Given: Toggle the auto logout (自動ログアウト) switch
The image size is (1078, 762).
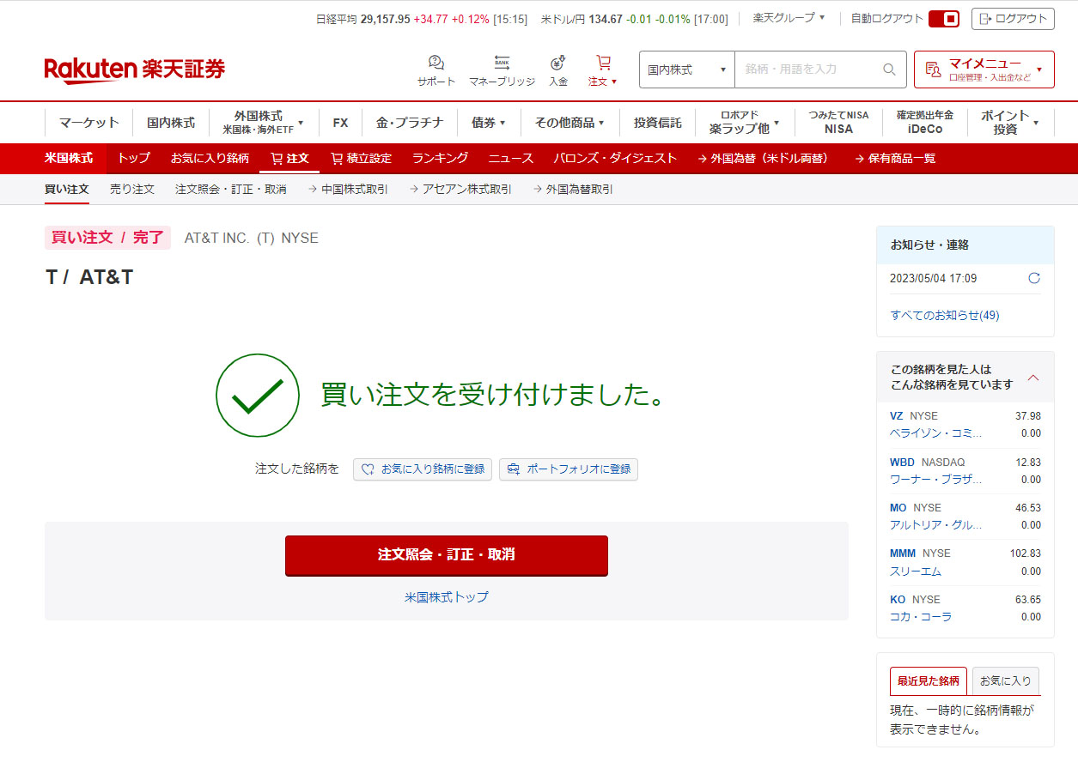Looking at the screenshot, I should (943, 19).
